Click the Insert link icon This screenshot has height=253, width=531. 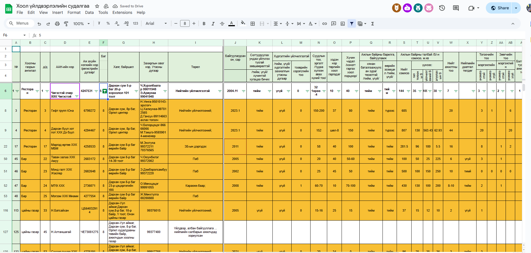[325, 24]
